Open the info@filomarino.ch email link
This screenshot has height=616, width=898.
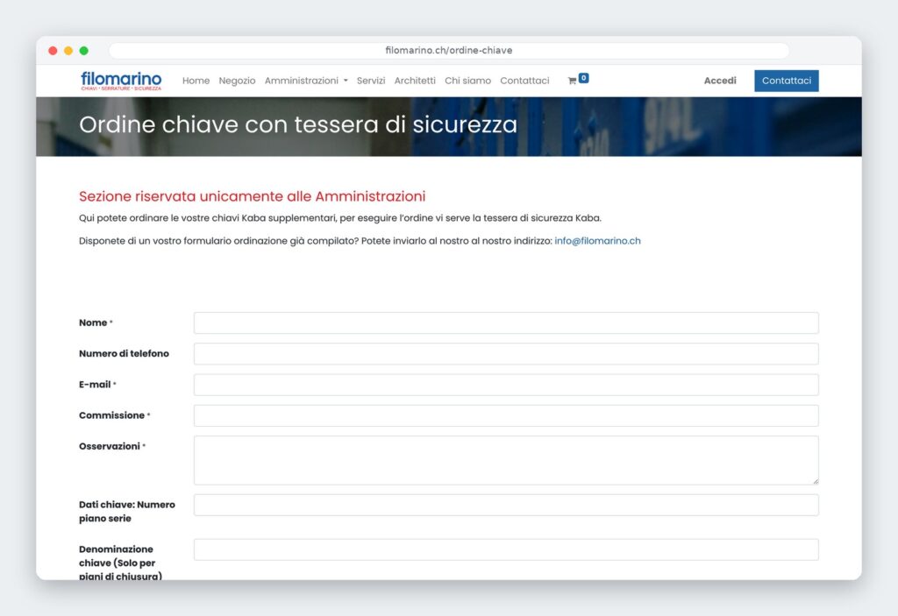point(597,241)
